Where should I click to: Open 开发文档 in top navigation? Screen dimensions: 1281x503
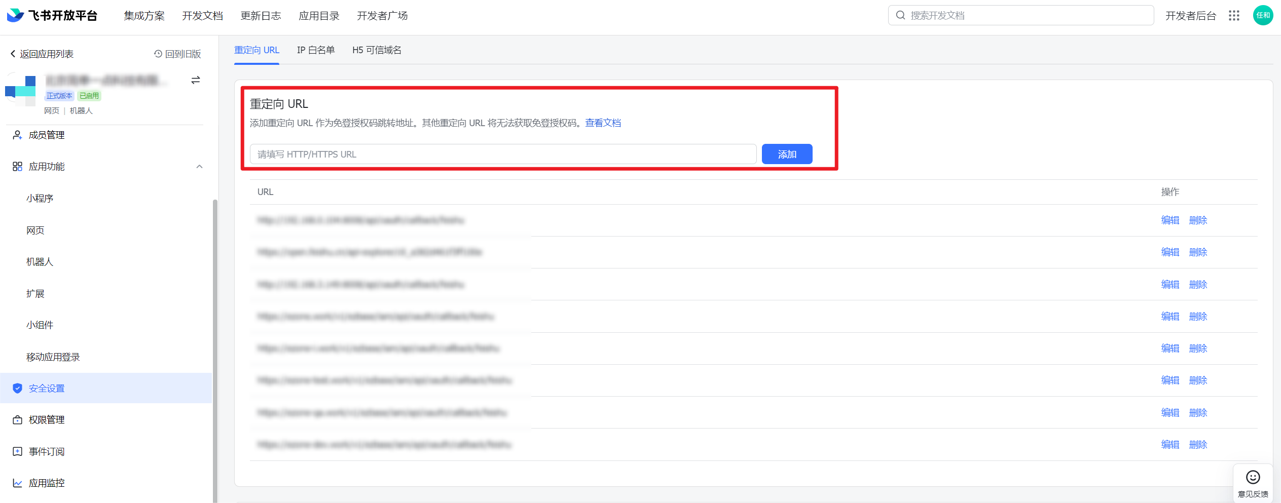tap(202, 16)
